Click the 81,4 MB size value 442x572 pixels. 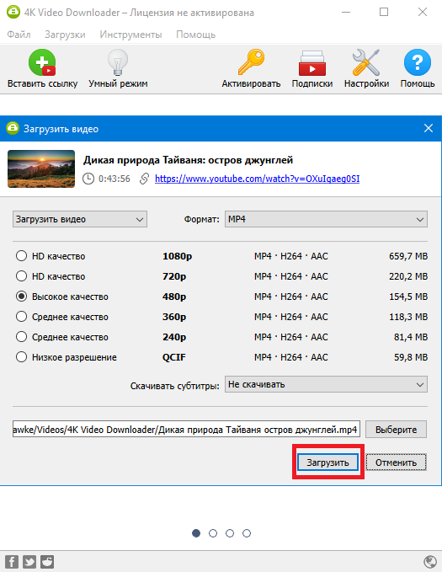click(411, 337)
